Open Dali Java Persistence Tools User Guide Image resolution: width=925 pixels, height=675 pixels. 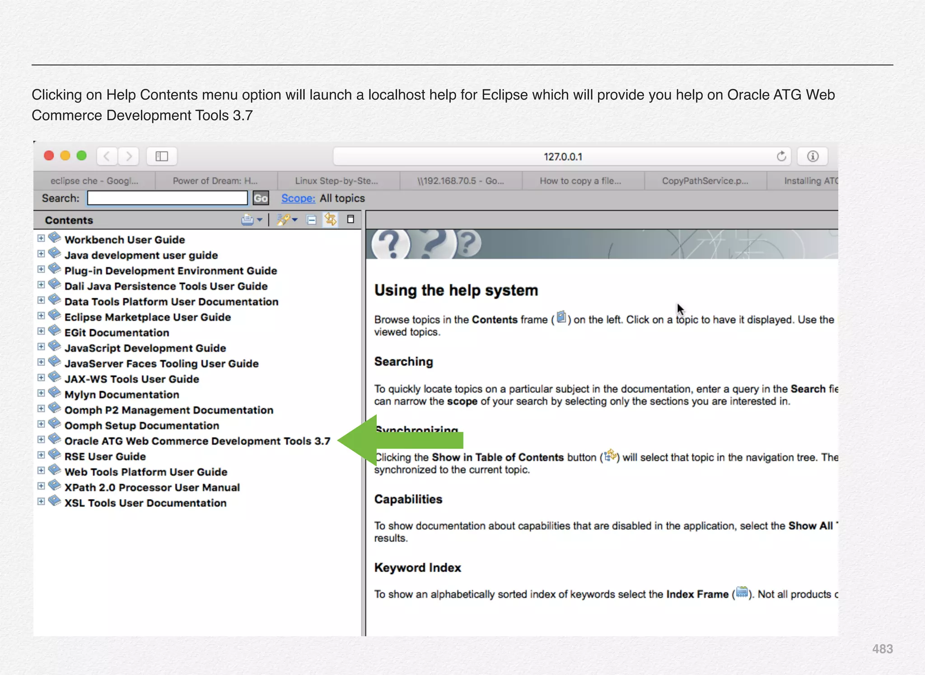tap(166, 286)
